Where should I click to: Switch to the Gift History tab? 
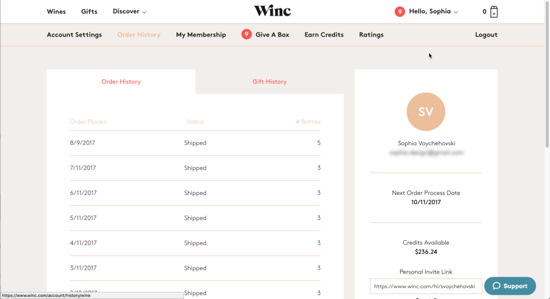(x=269, y=82)
